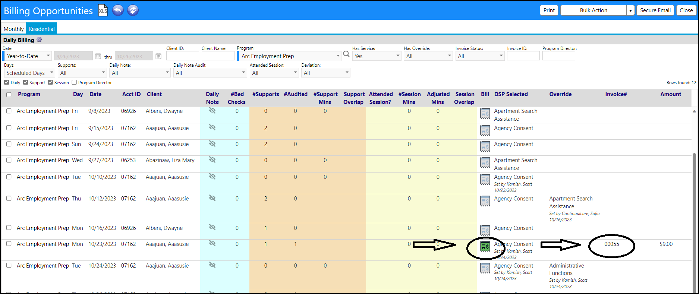
Task: Click daily note icon for 10/23/2023 row
Action: (x=212, y=243)
